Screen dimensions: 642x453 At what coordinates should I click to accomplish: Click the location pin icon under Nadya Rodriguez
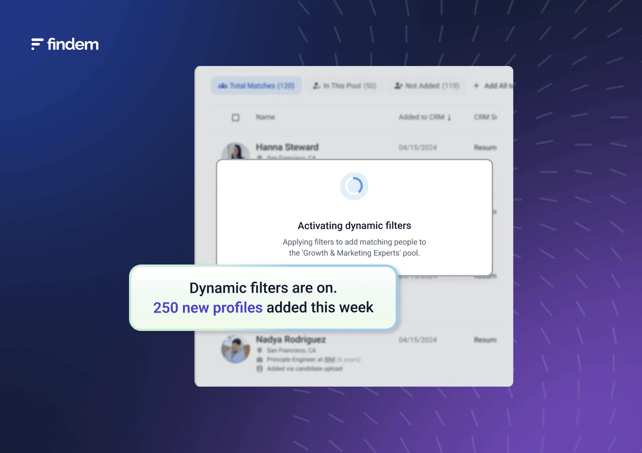[x=260, y=350]
